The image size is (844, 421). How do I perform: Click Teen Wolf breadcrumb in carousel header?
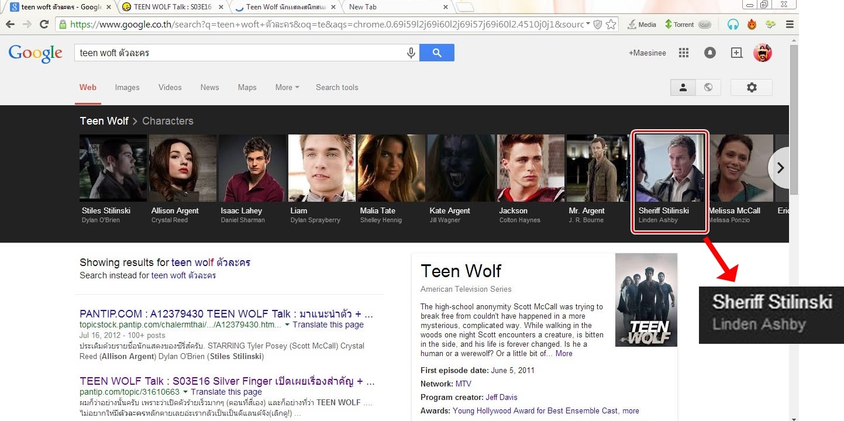[104, 121]
